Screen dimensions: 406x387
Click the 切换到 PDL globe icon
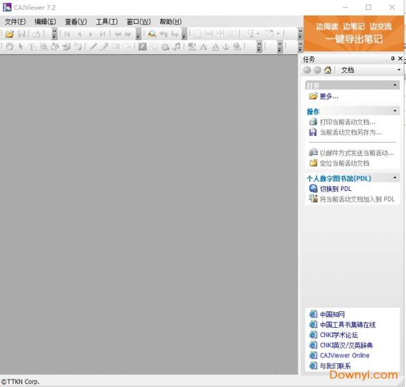(313, 189)
